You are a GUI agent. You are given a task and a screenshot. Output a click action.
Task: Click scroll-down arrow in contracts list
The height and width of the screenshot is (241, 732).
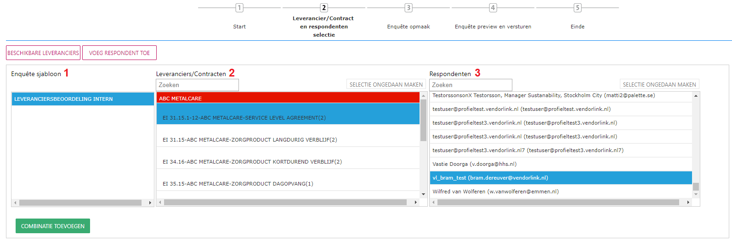[424, 194]
